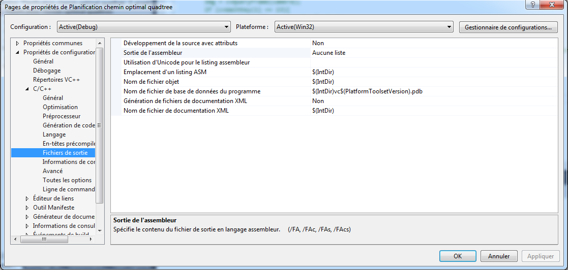Select Préprocesseur tree item

coord(62,116)
